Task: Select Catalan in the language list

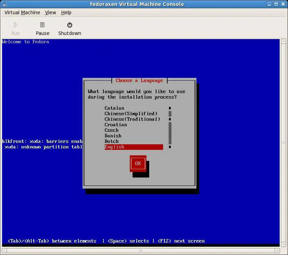Action: coord(114,108)
